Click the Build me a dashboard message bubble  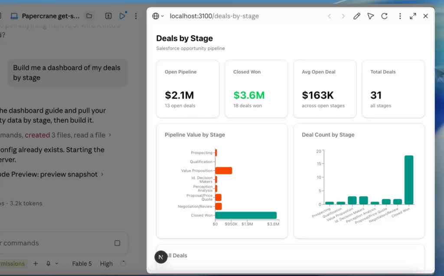[x=67, y=73]
